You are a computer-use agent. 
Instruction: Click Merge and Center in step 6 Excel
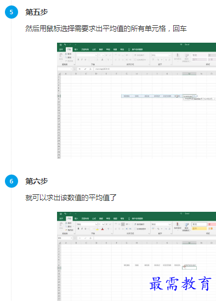coord(141,229)
